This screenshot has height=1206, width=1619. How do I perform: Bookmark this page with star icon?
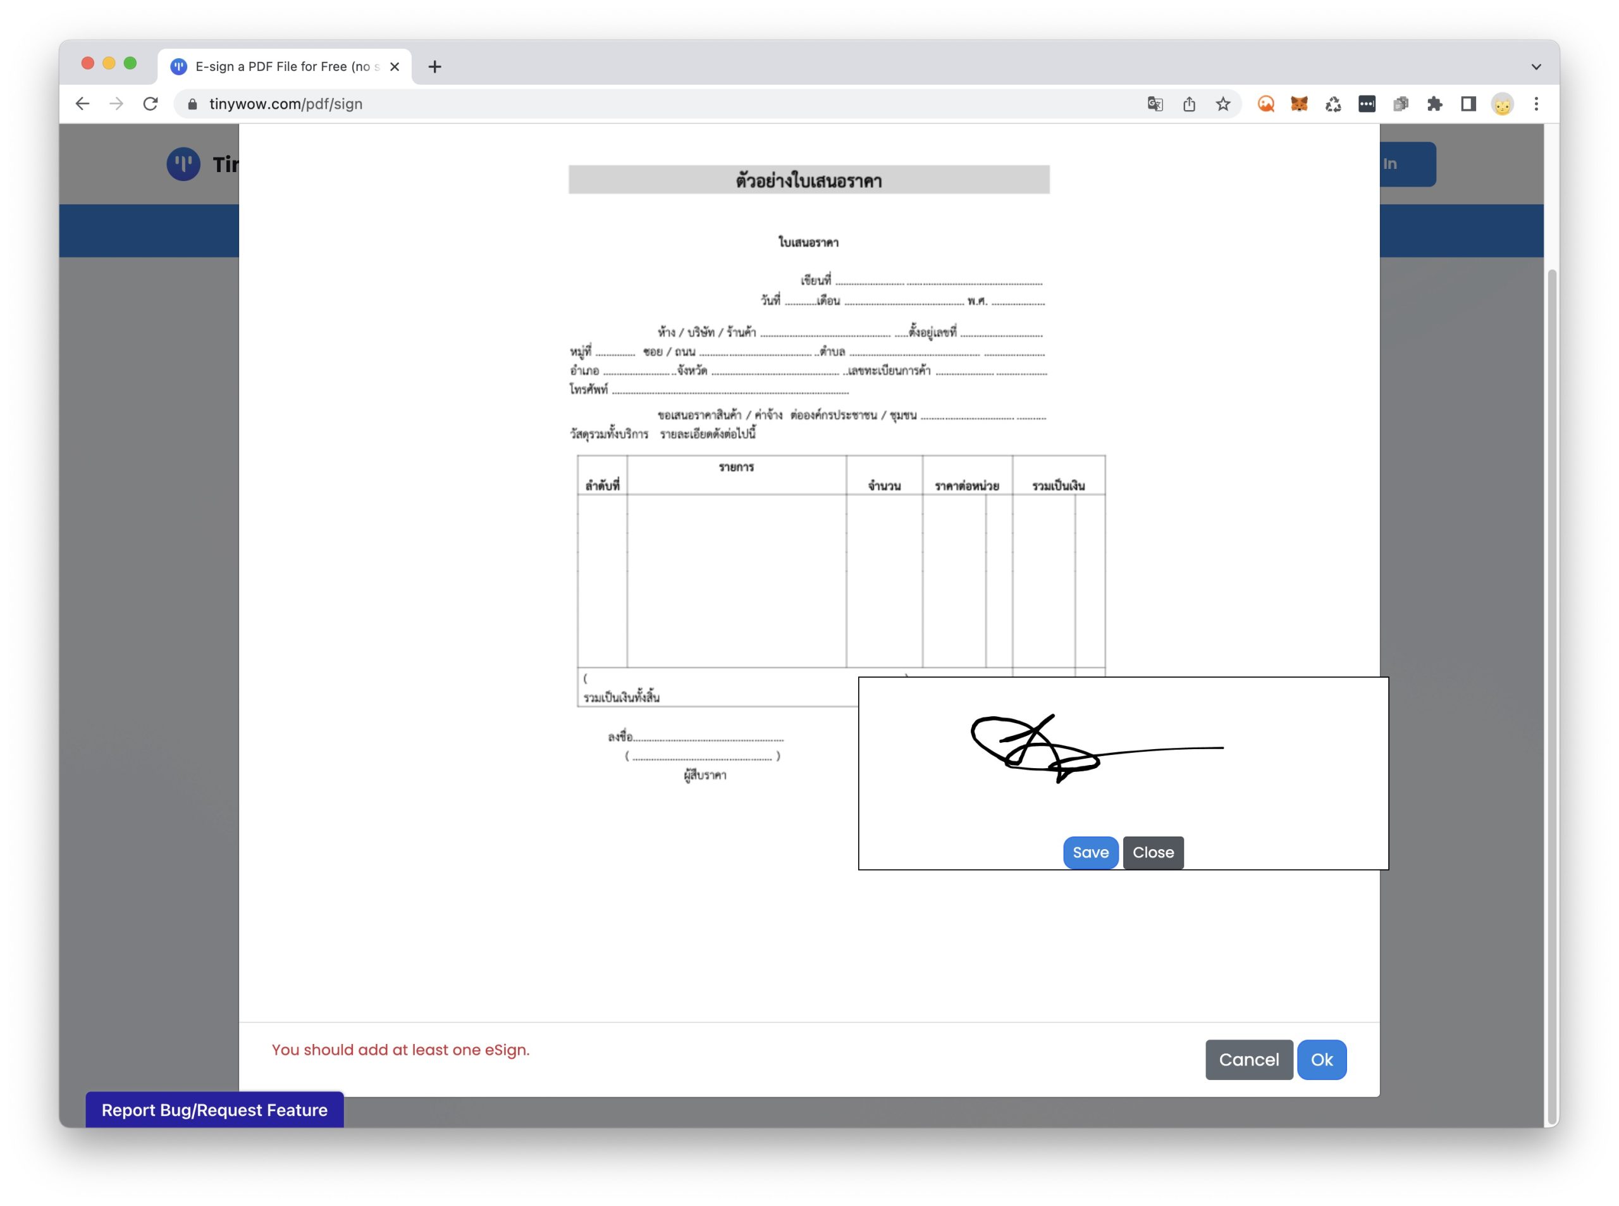tap(1224, 104)
